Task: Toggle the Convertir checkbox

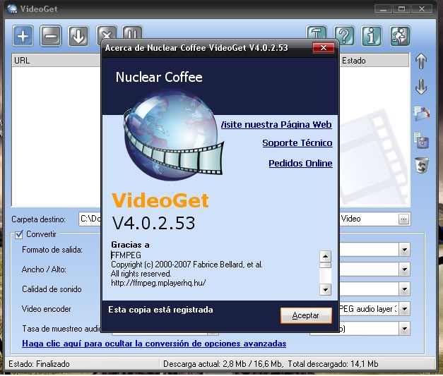Action: coord(19,234)
